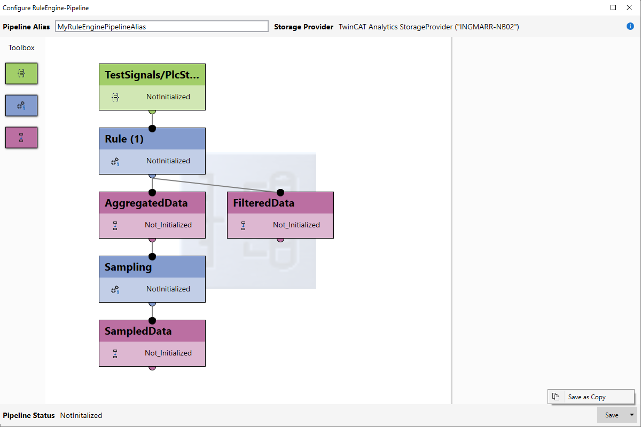Click the Toolbox label
The width and height of the screenshot is (641, 427).
tap(21, 48)
